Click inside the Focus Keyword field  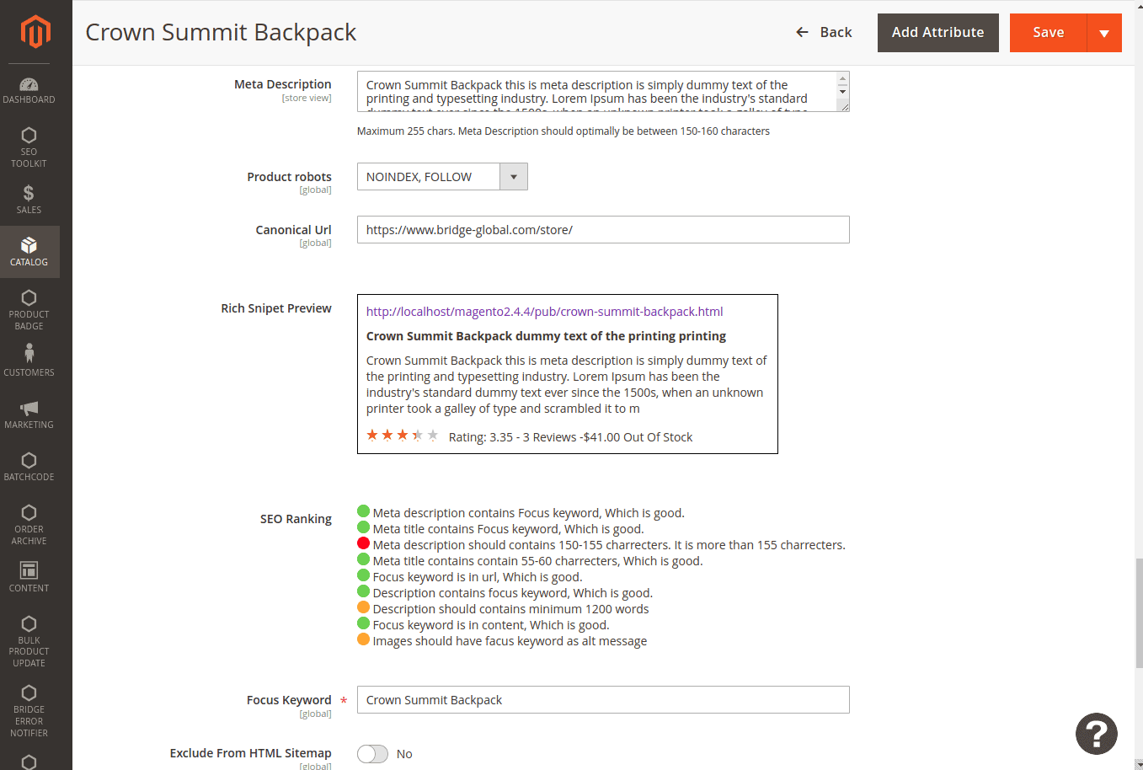[602, 699]
